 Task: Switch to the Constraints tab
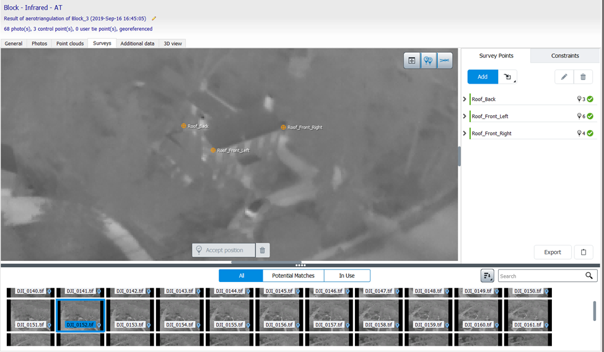[x=565, y=56]
